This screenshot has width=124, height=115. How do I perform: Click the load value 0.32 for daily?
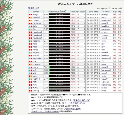point(46,26)
